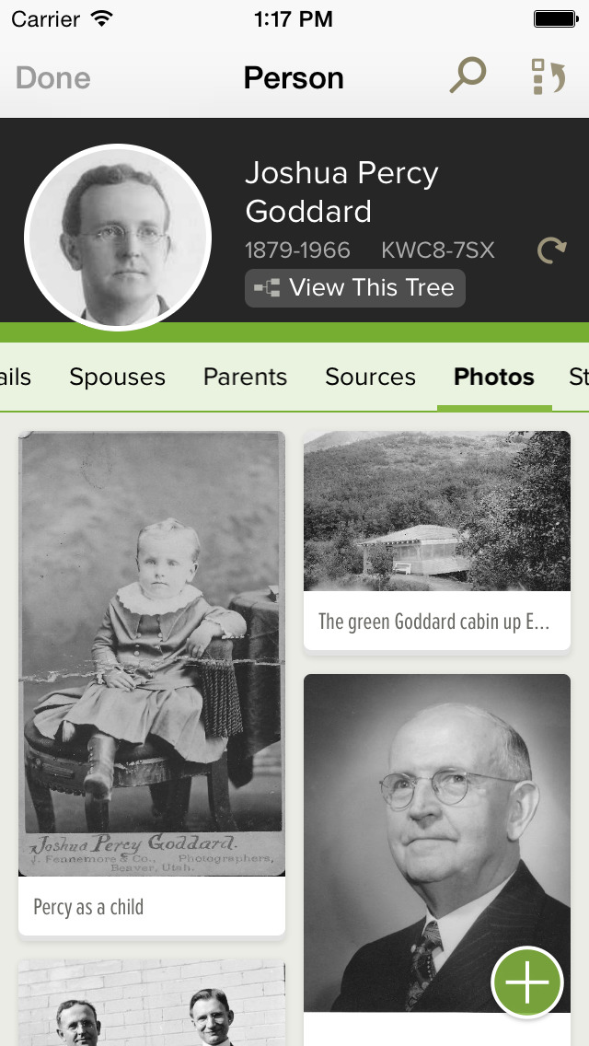Viewport: 589px width, 1046px height.
Task: Tap the green plus add photo button
Action: (x=527, y=982)
